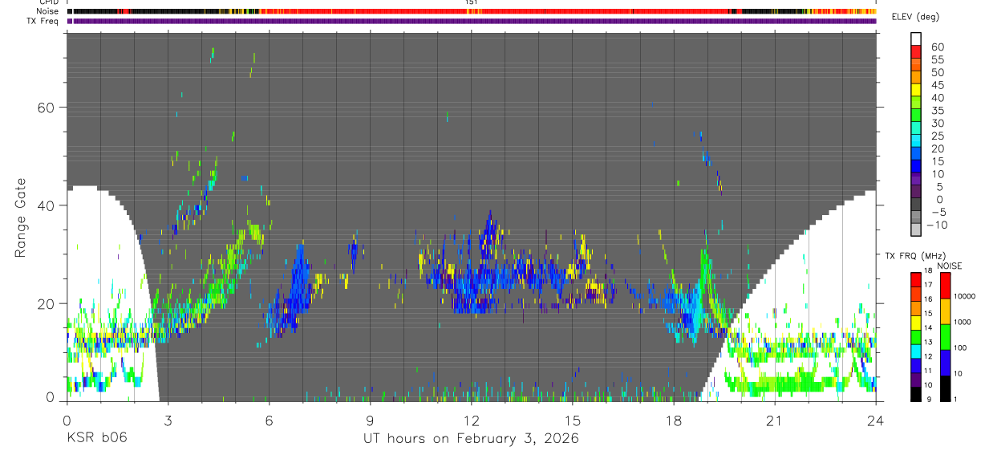Pick the black bottom segment of the NOISE colorbar
985x455 pixels.
946,388
